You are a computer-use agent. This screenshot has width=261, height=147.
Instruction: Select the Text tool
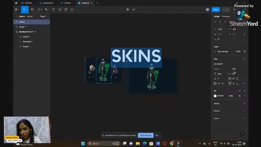coord(53,10)
